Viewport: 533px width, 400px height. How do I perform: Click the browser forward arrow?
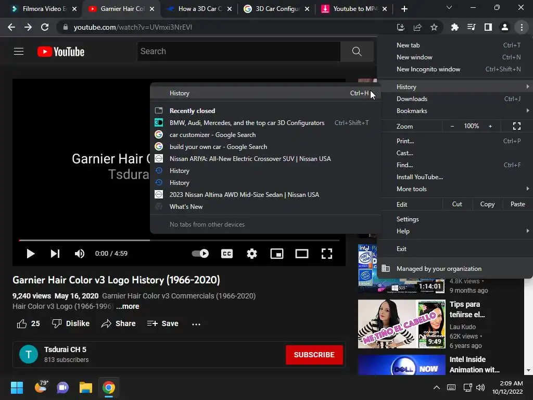(x=28, y=27)
